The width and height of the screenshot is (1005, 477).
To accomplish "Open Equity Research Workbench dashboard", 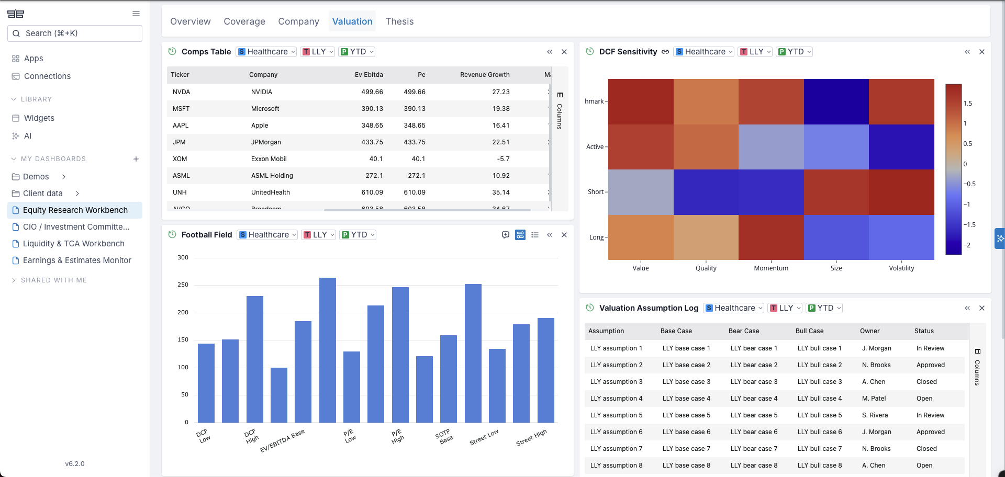I will point(75,210).
